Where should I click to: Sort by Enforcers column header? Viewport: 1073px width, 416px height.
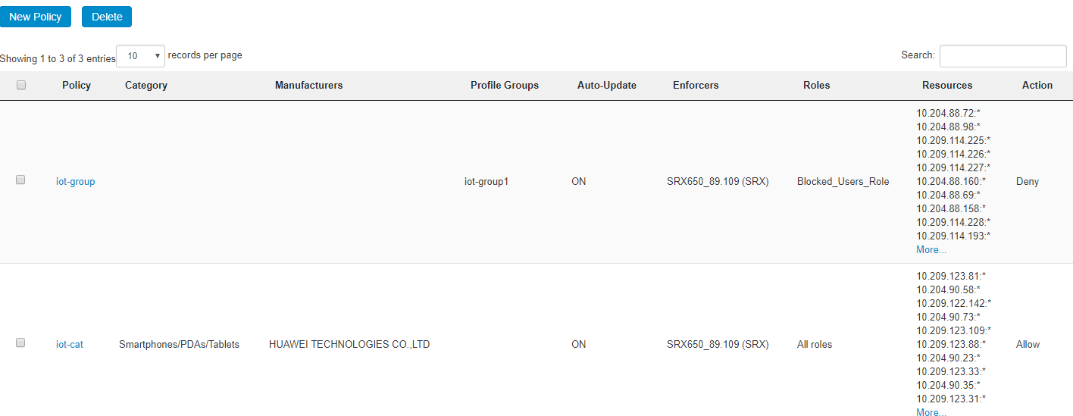coord(696,86)
